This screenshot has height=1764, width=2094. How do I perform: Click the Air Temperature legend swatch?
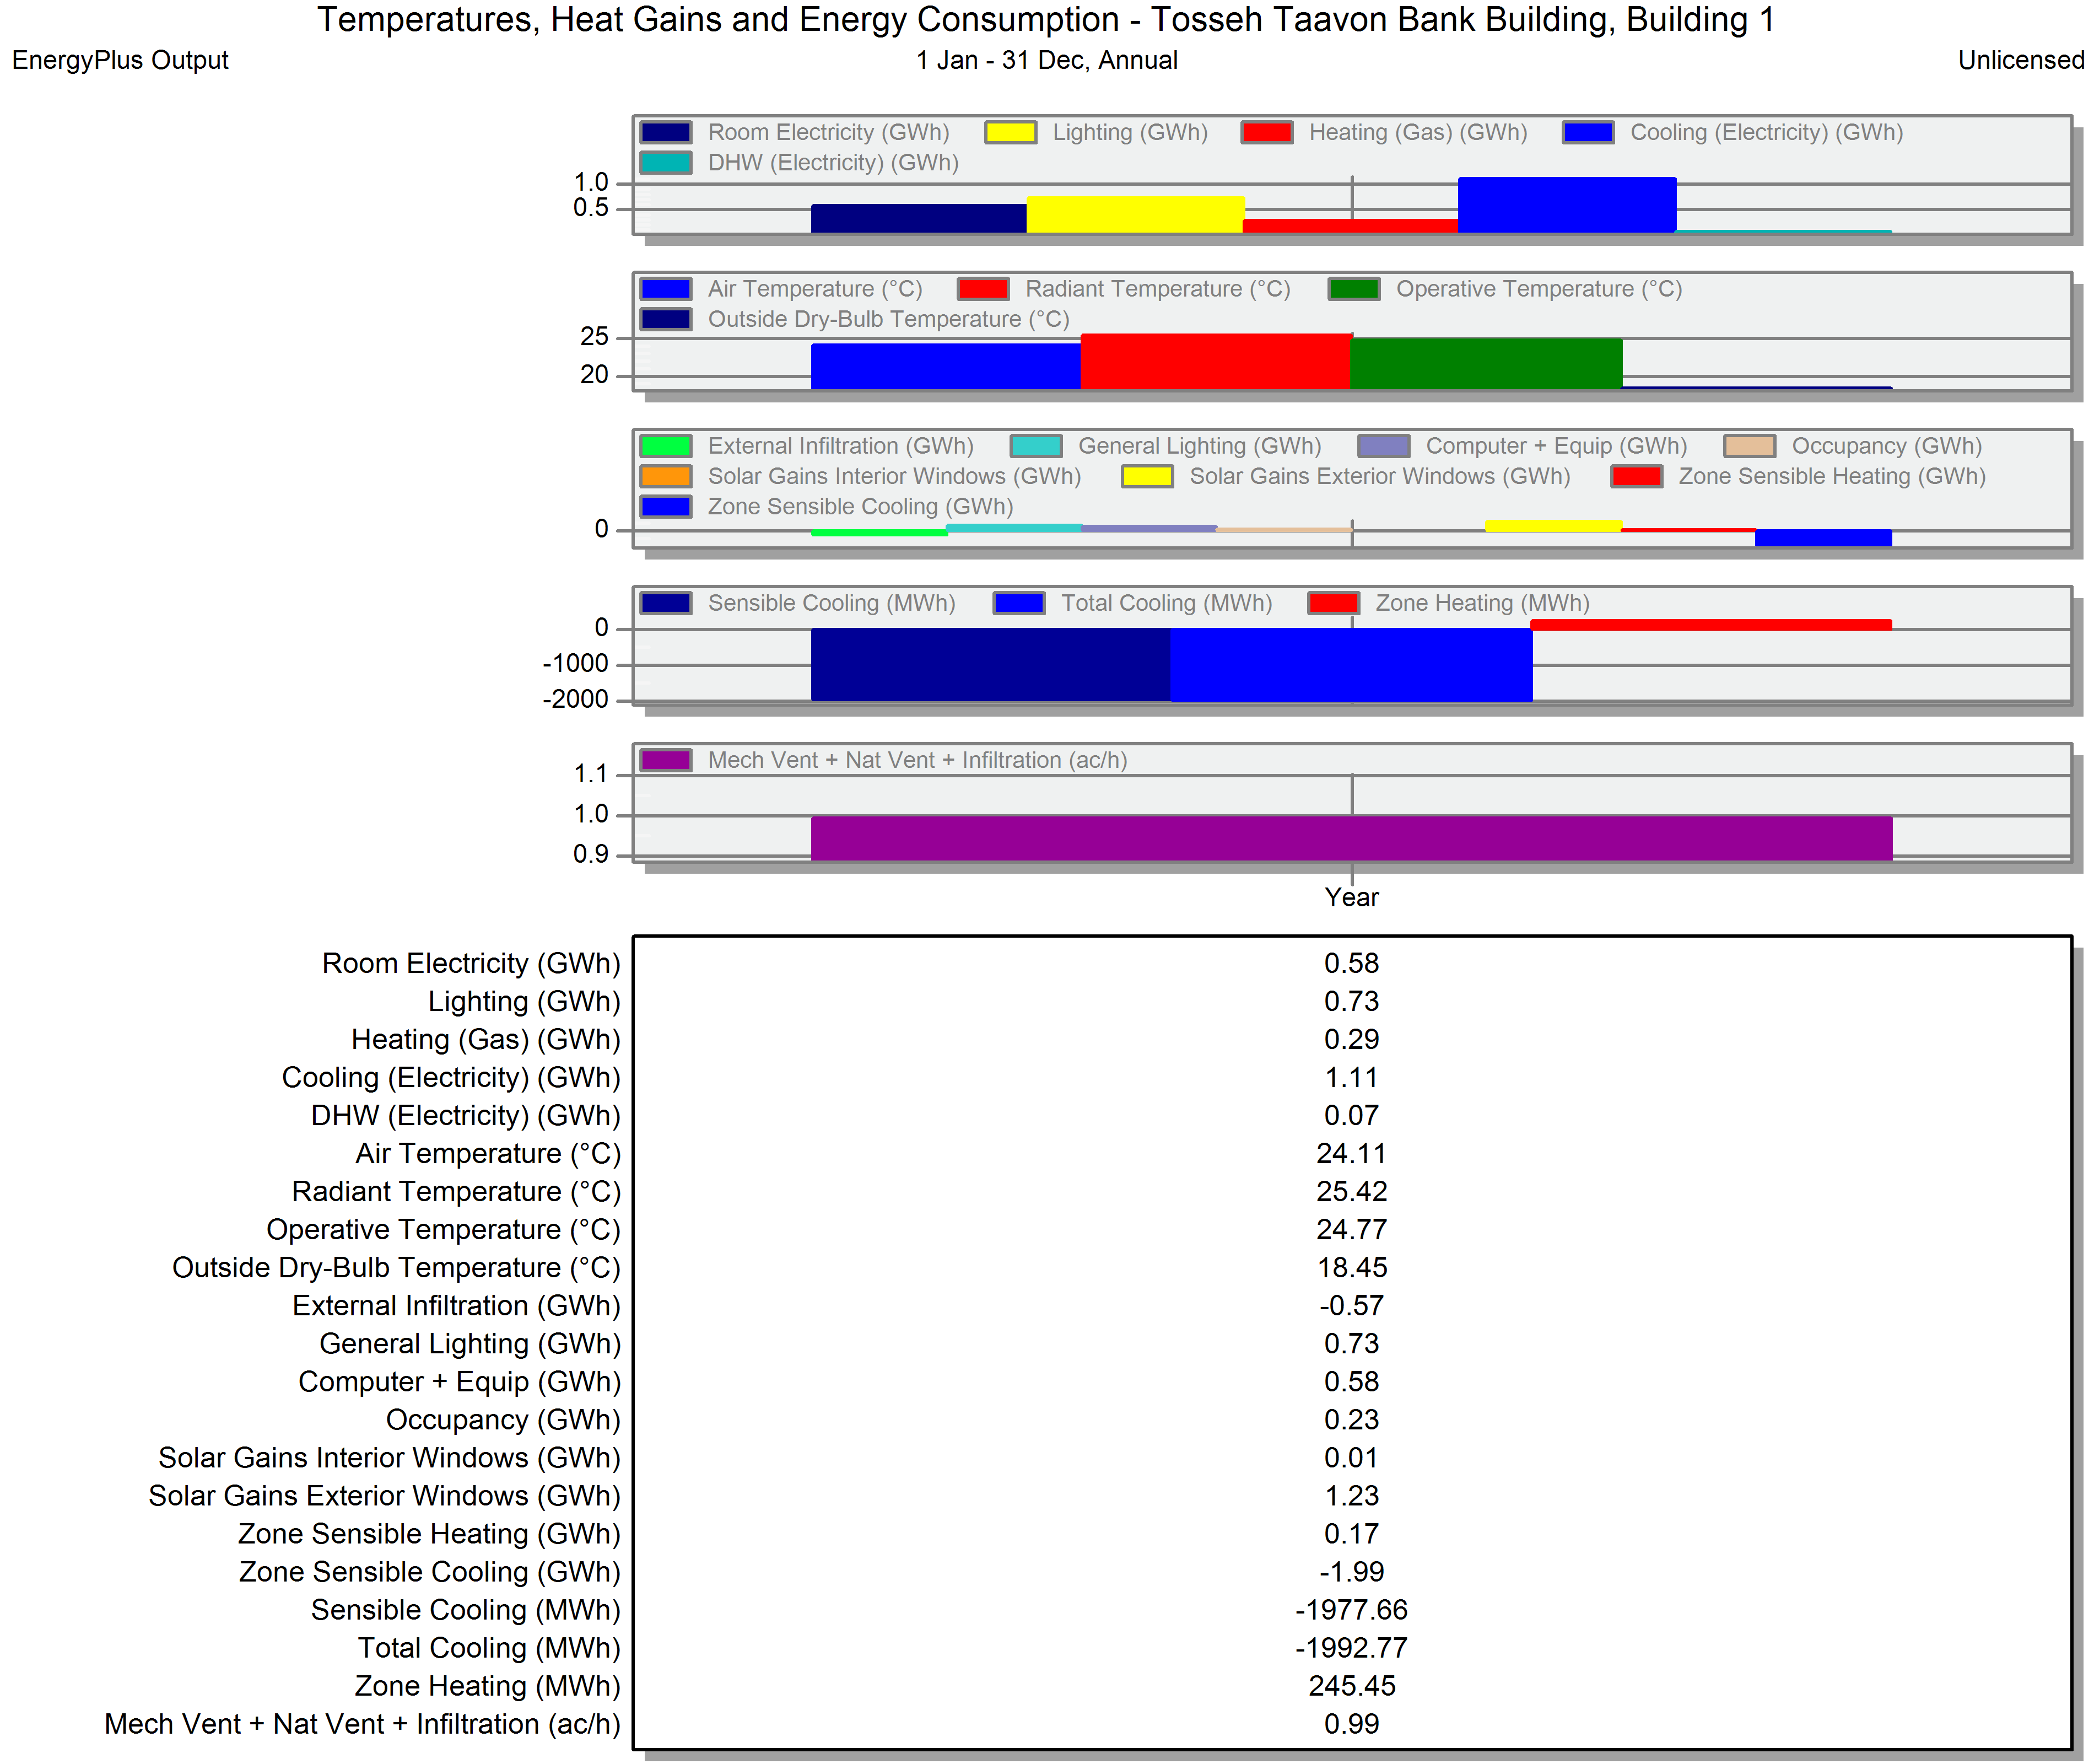pyautogui.click(x=666, y=289)
